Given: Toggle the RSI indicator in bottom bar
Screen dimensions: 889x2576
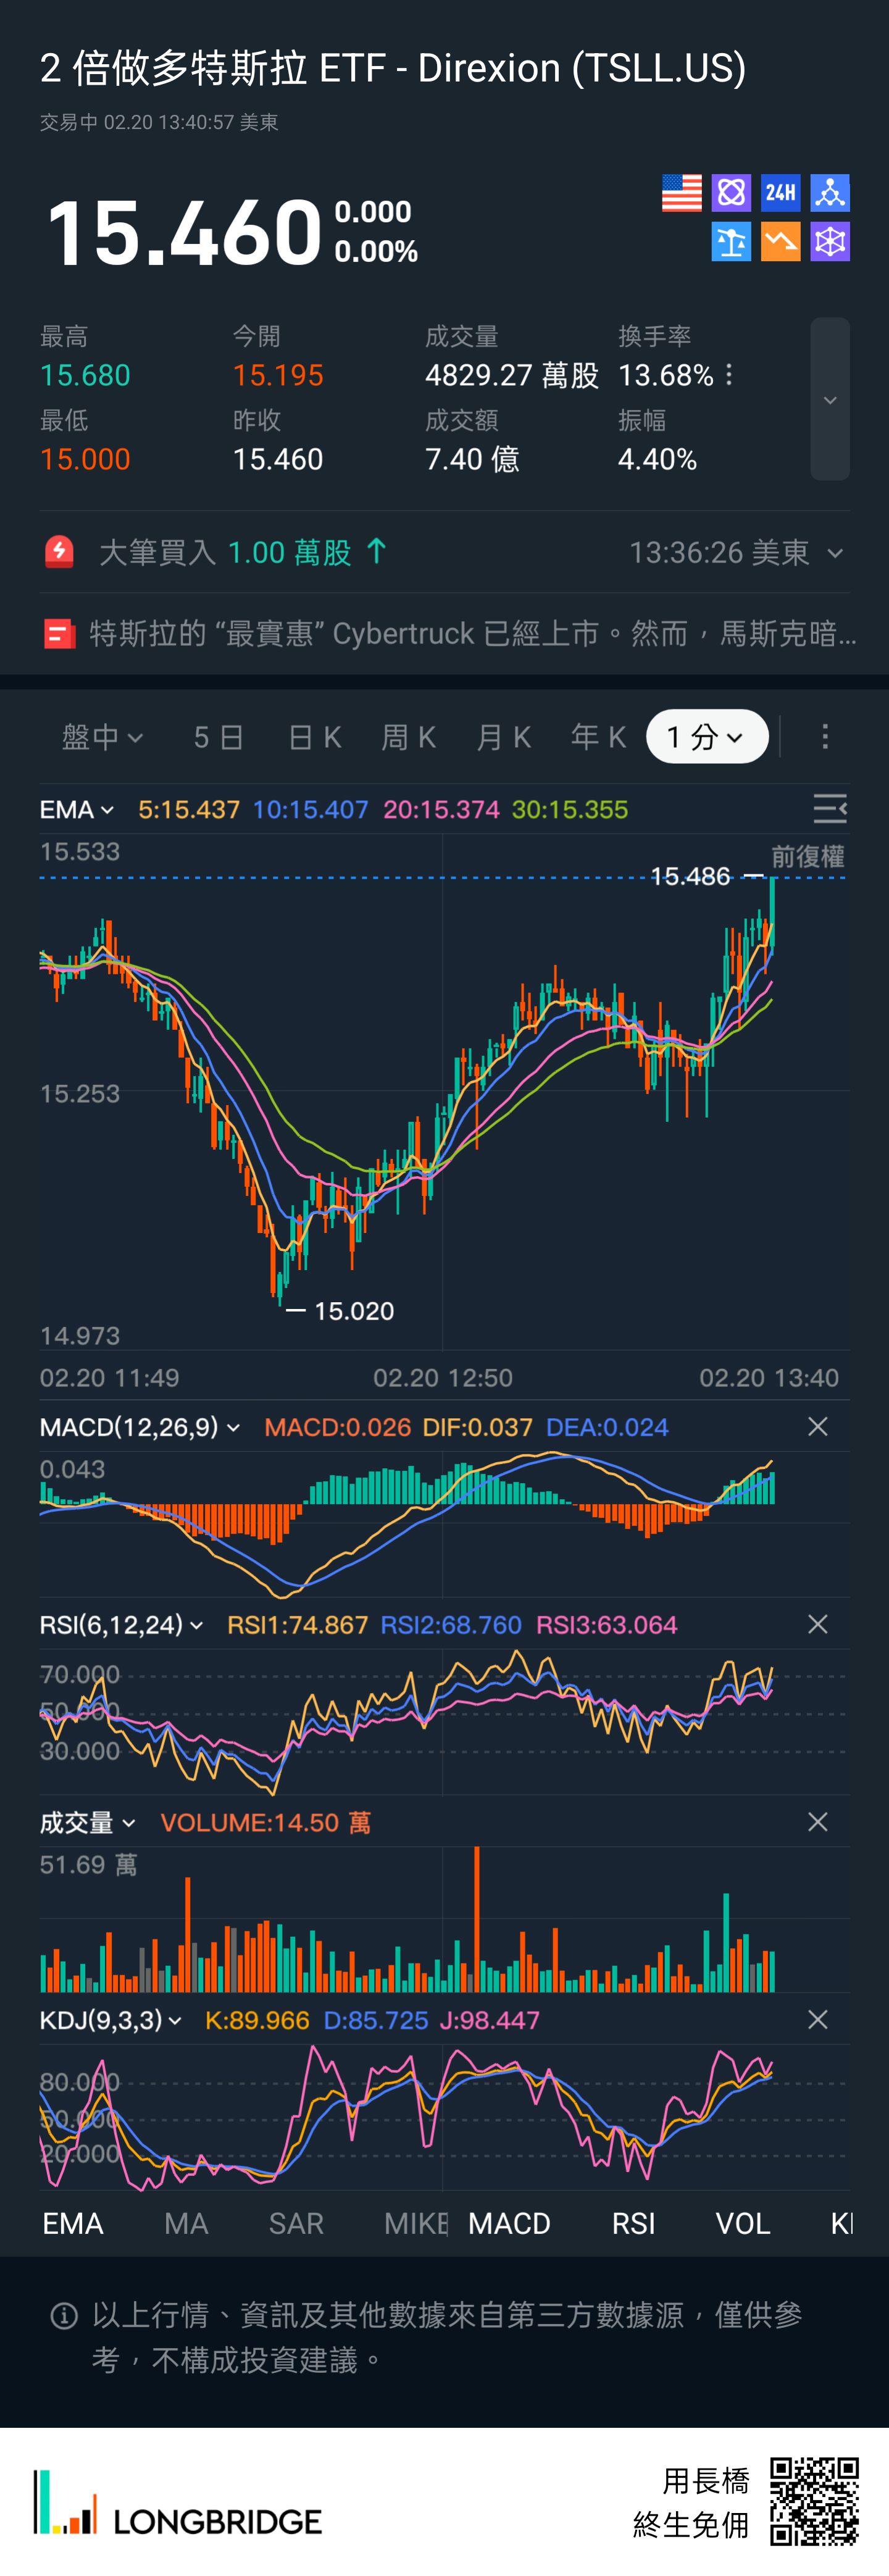Looking at the screenshot, I should (x=633, y=2223).
